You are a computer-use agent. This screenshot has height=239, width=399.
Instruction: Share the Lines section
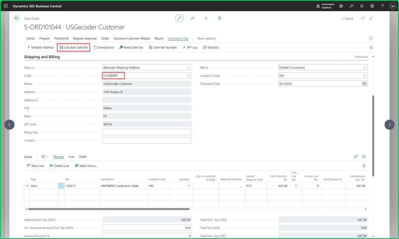pos(356,157)
